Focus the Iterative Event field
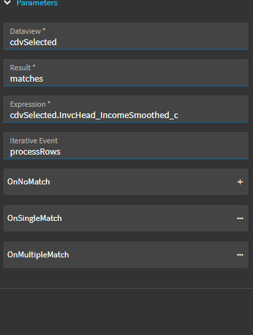This screenshot has width=253, height=335. pyautogui.click(x=126, y=145)
